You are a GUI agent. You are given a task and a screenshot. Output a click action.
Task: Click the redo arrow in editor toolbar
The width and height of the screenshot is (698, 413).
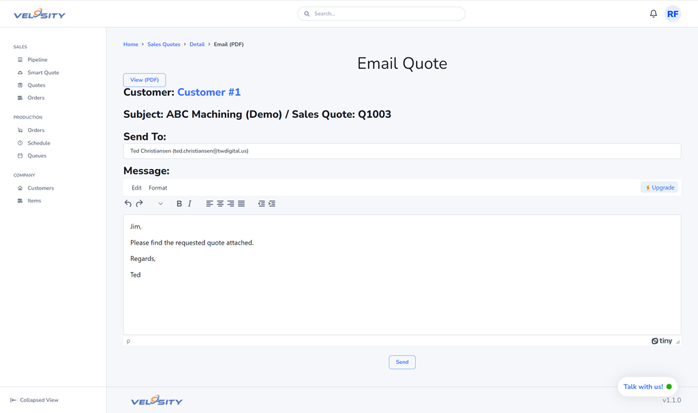[x=139, y=204]
